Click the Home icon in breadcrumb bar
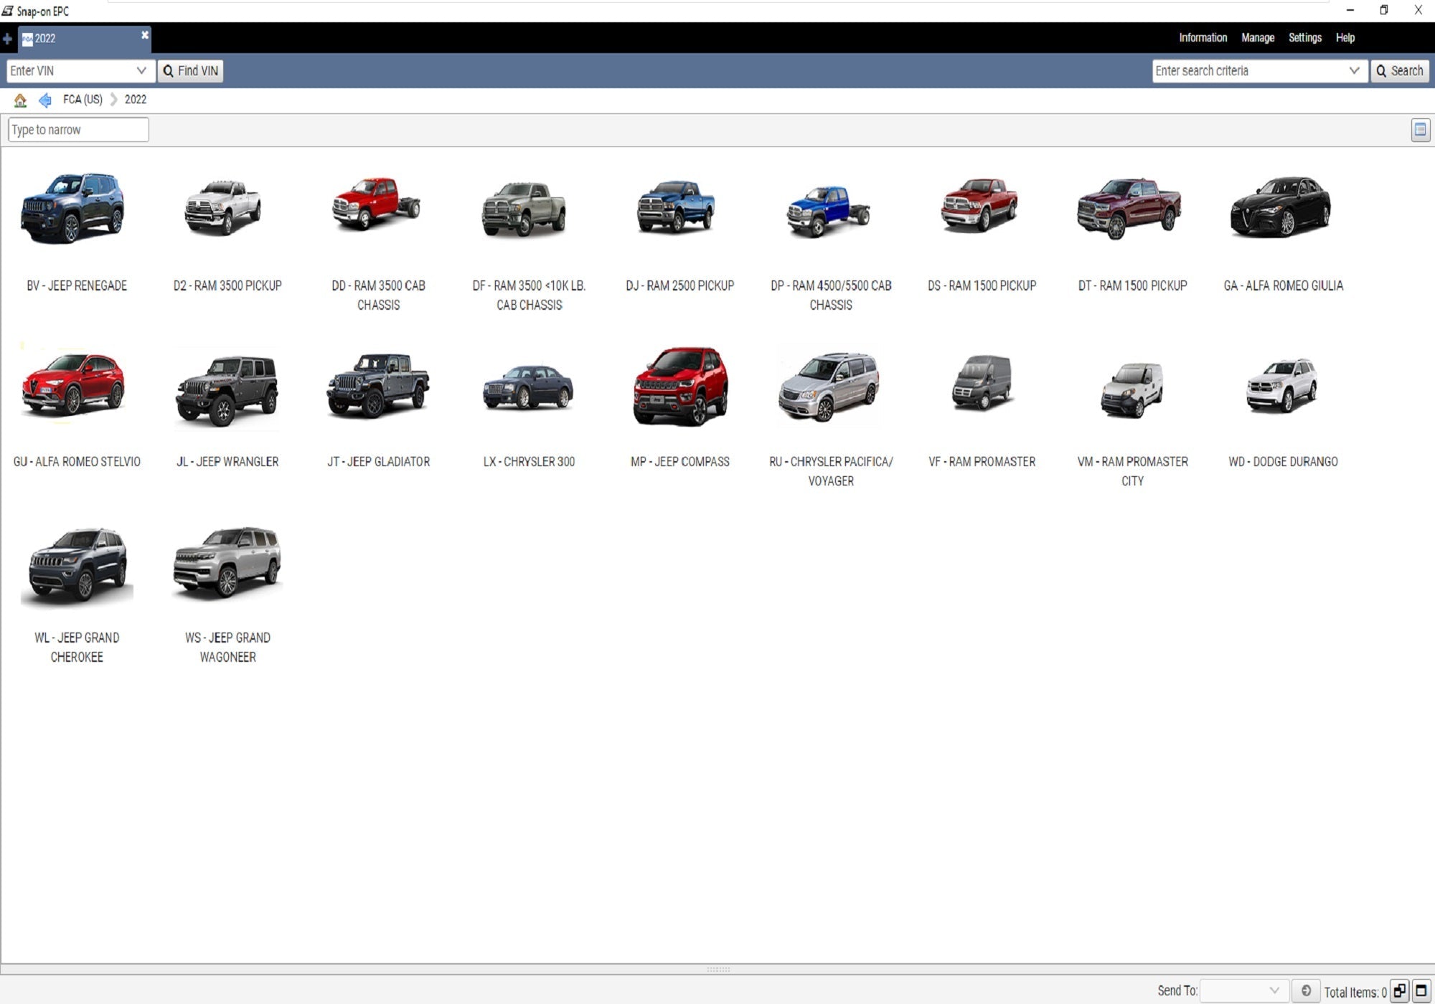 [20, 100]
